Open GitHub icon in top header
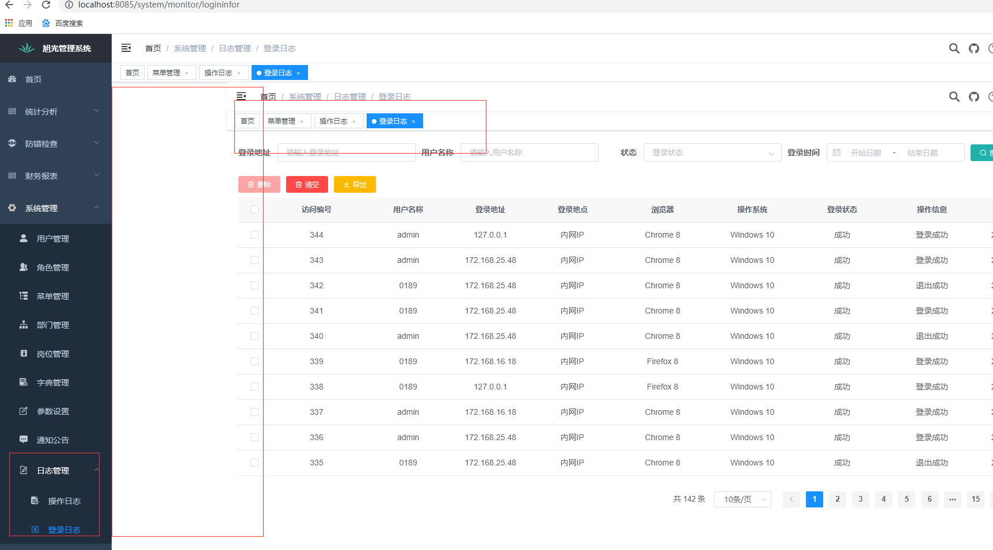This screenshot has width=993, height=550. (x=974, y=48)
